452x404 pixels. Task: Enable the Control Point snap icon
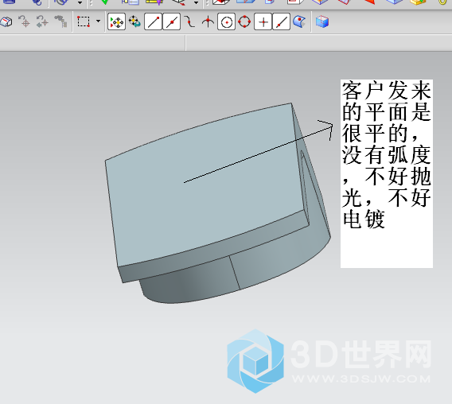coord(189,21)
